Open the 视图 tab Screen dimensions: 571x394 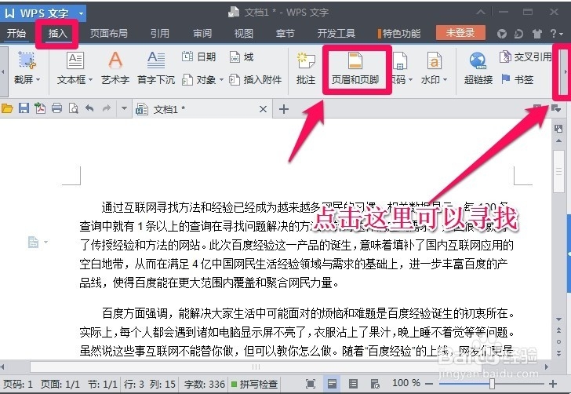pos(243,33)
